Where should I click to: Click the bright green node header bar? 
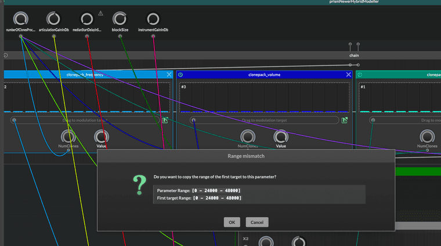point(418,171)
